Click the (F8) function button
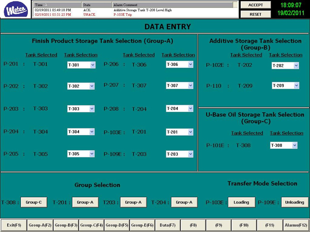This screenshot has width=310, height=232. (x=193, y=226)
